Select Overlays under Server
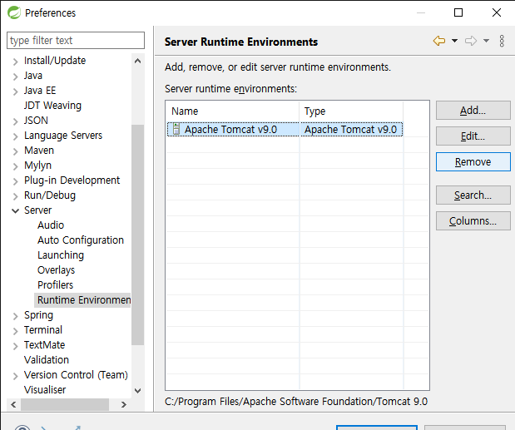This screenshot has height=430, width=515. point(57,269)
